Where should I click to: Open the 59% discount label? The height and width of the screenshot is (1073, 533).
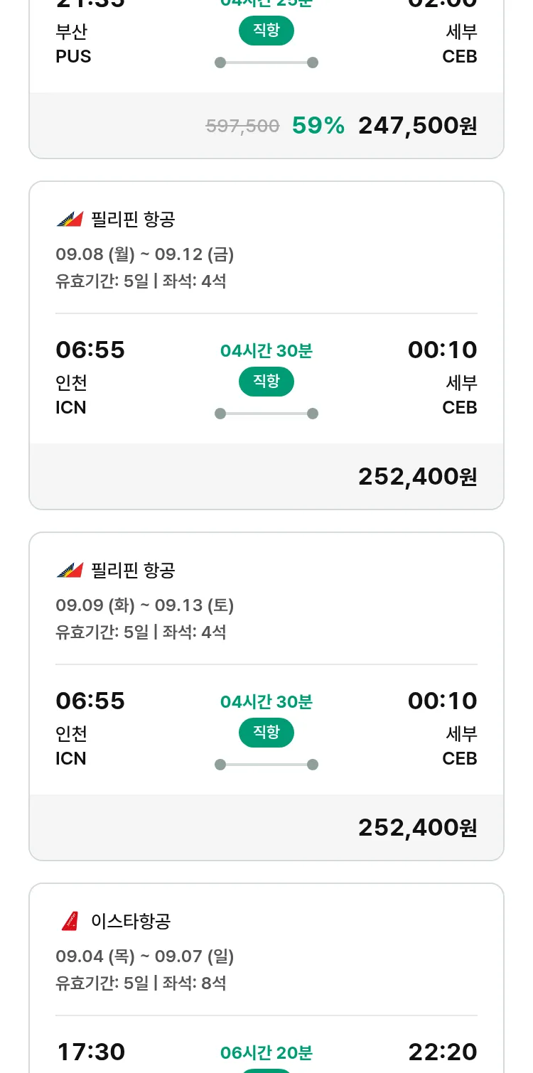click(318, 126)
